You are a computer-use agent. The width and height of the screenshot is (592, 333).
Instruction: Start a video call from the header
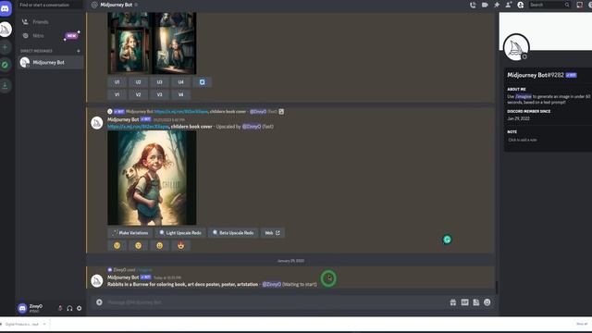(x=485, y=5)
